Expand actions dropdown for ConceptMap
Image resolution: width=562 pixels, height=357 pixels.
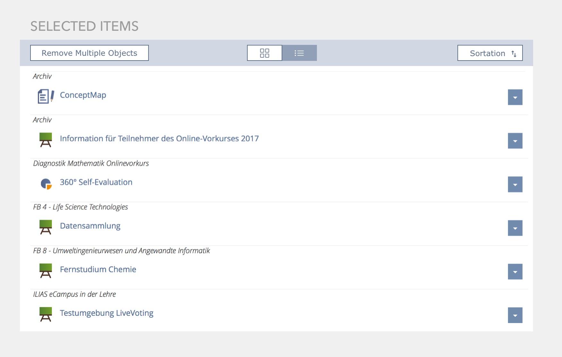point(515,97)
